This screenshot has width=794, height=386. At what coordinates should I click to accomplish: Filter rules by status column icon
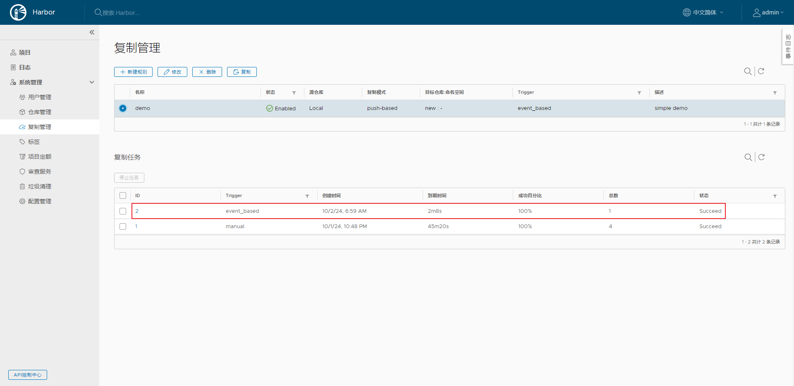[x=294, y=93]
